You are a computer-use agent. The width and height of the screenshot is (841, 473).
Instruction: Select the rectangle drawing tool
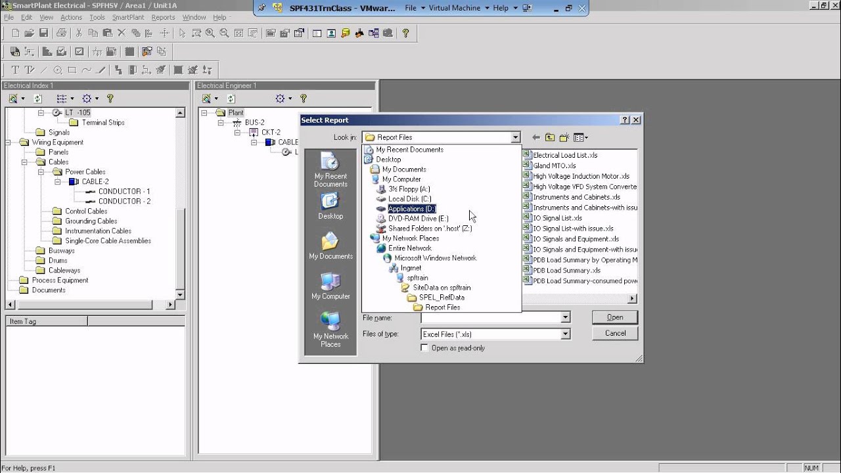[x=72, y=70]
